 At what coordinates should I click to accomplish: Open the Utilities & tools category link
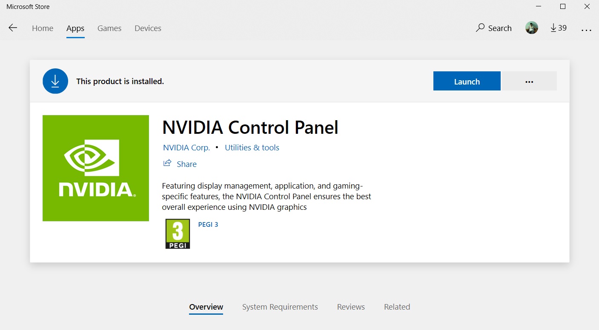[252, 148]
